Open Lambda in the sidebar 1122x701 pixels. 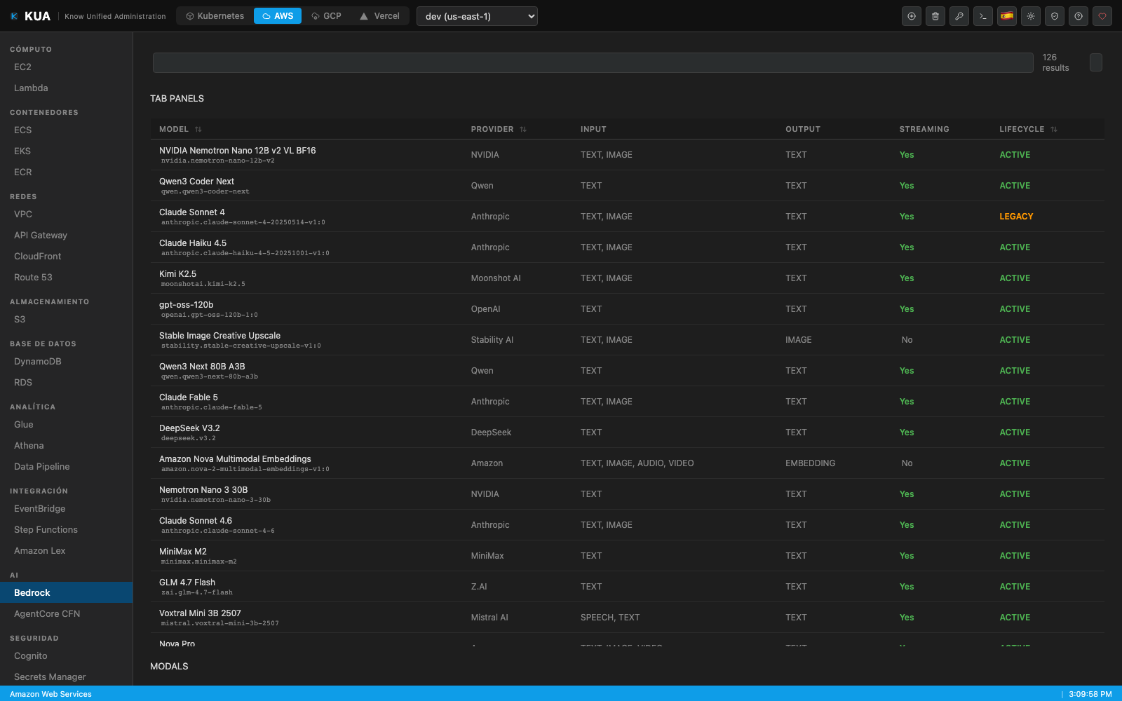(67, 88)
